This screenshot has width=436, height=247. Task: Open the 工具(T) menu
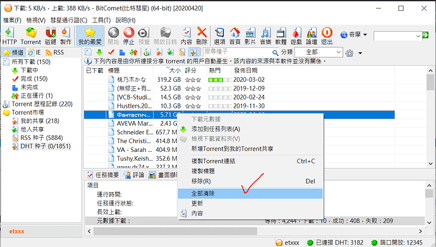click(101, 20)
